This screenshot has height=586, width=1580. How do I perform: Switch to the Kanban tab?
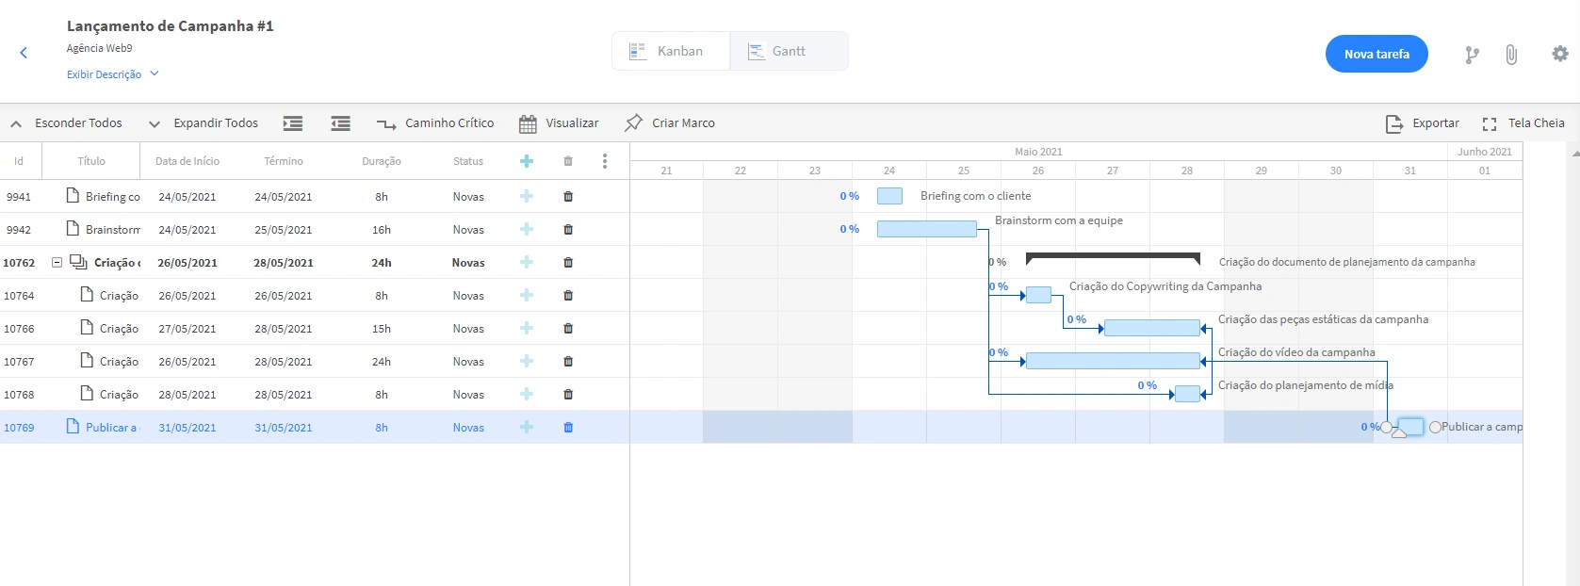click(x=670, y=51)
